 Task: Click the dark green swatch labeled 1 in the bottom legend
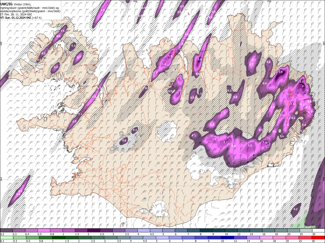[x=58, y=237]
